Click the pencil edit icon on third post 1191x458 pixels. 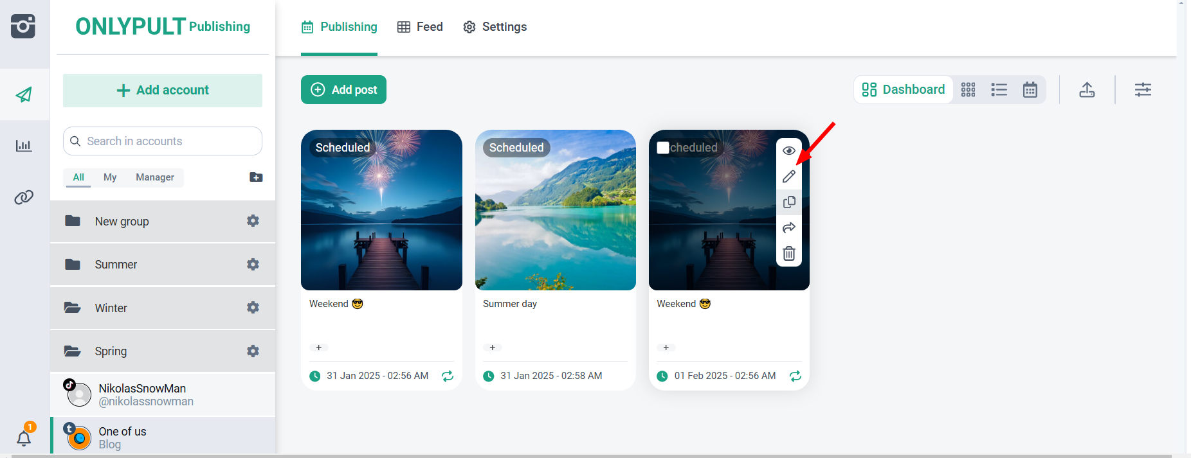pyautogui.click(x=789, y=177)
